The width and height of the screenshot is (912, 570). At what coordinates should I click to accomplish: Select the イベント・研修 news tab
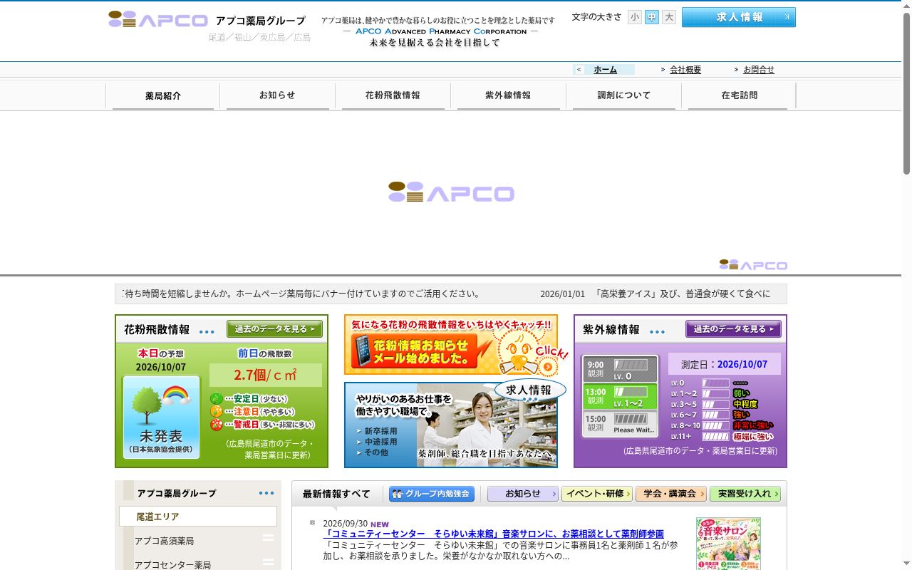pyautogui.click(x=597, y=494)
